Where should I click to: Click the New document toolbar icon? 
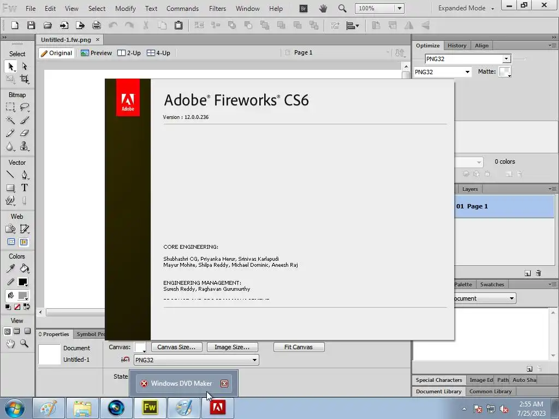pyautogui.click(x=15, y=25)
